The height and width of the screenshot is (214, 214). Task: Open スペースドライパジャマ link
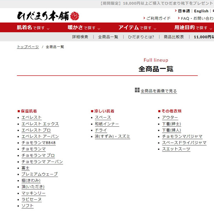pyautogui.click(x=184, y=143)
